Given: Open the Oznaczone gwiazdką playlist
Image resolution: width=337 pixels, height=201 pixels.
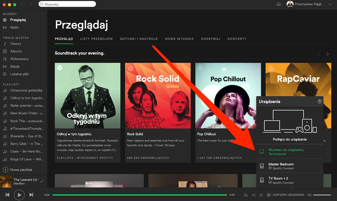Looking at the screenshot, I should pyautogui.click(x=26, y=90).
